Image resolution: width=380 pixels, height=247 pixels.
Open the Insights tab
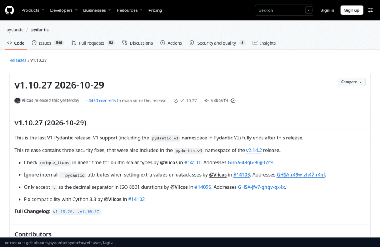pyautogui.click(x=264, y=43)
